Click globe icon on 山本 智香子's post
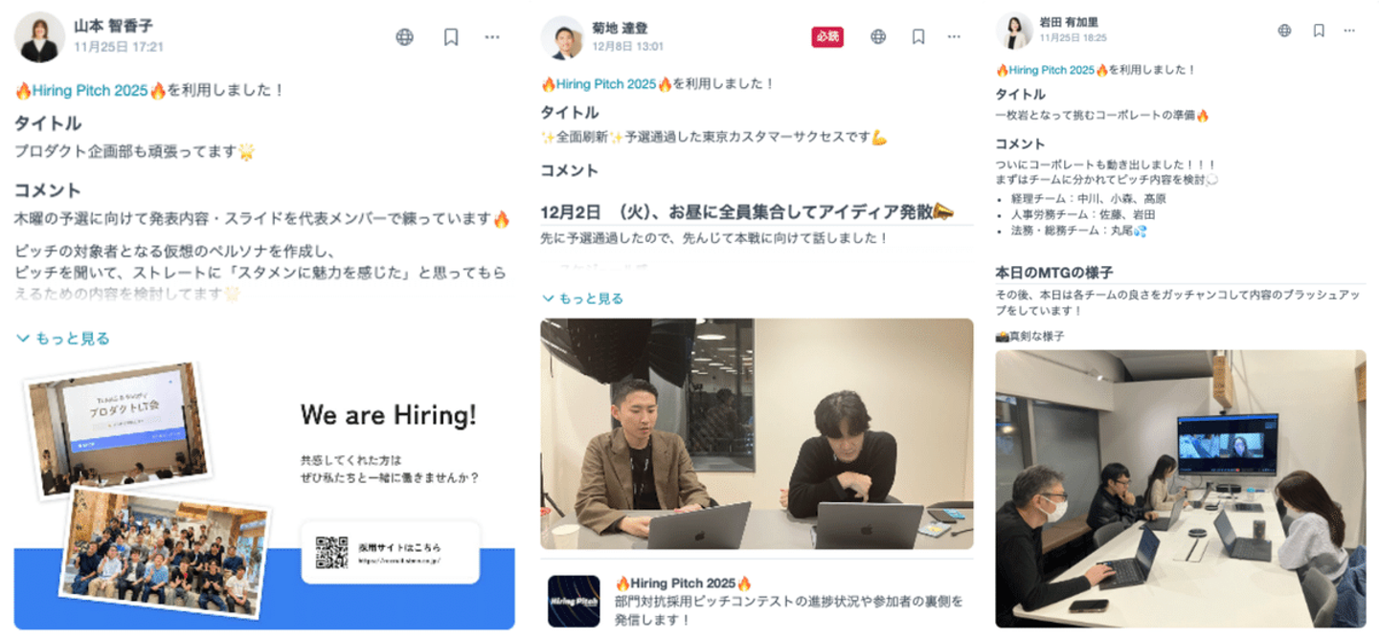 (405, 37)
